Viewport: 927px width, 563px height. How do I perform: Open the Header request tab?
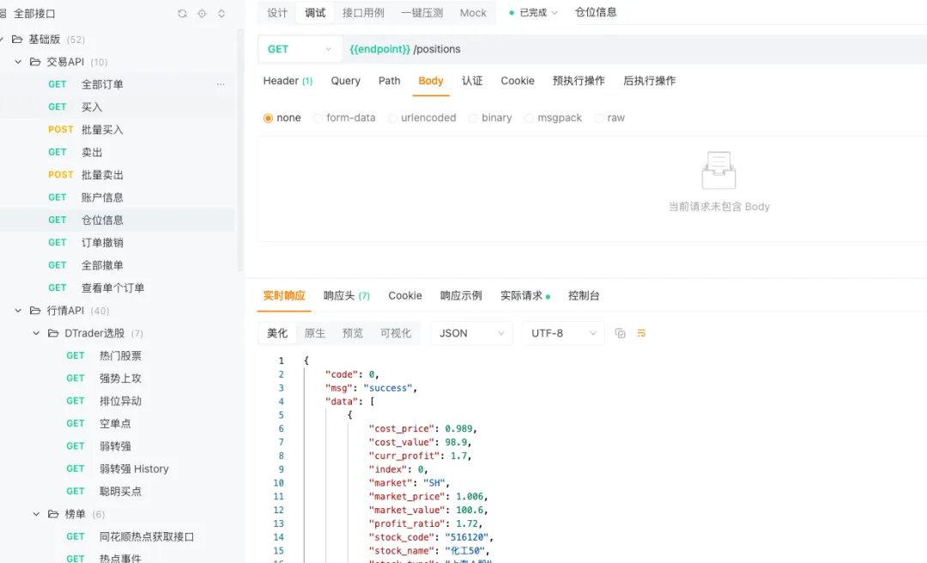288,81
